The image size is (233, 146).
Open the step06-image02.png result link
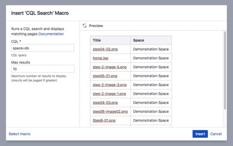click(x=110, y=112)
